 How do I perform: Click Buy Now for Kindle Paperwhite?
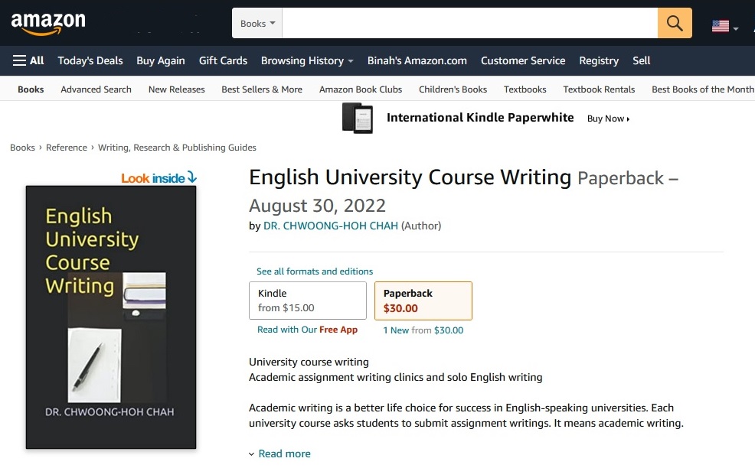pos(608,119)
